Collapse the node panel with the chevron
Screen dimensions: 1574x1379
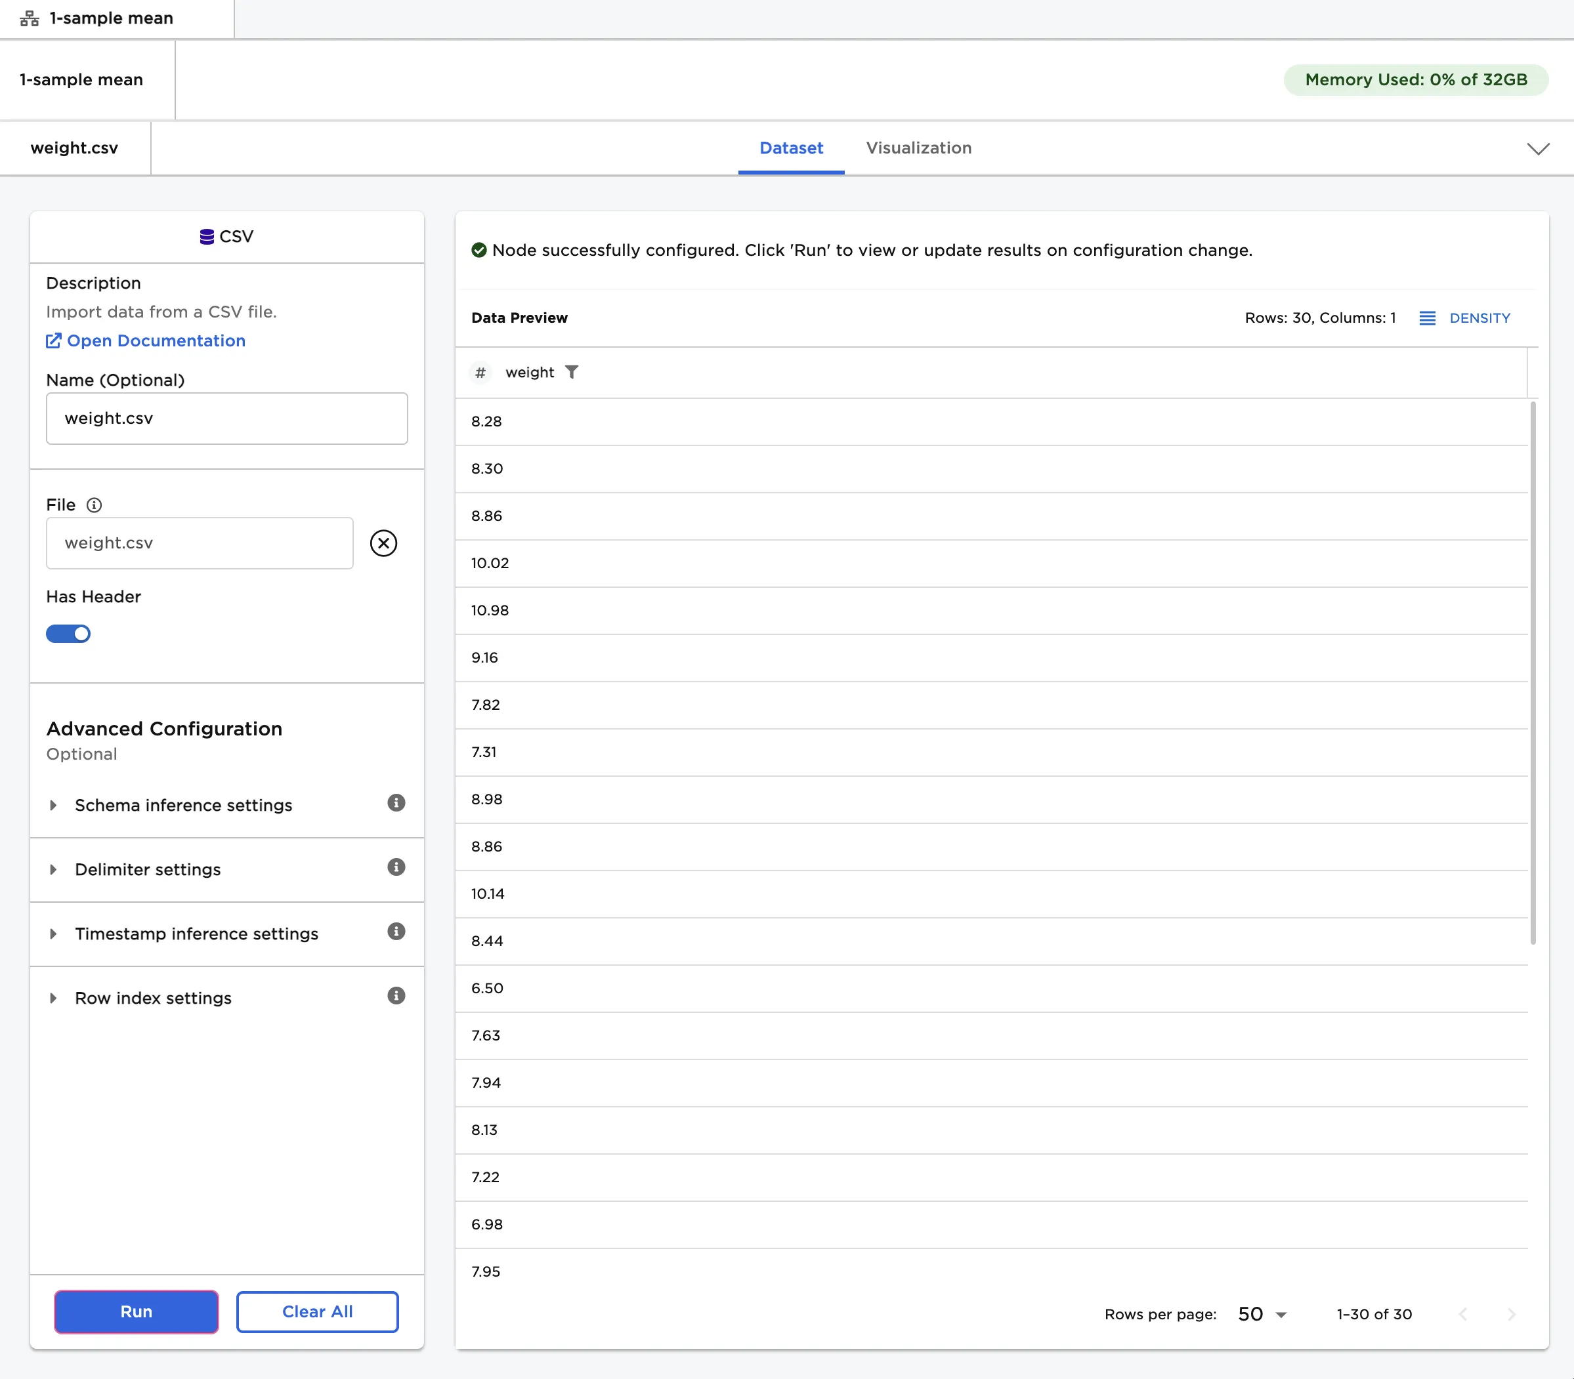(1538, 148)
